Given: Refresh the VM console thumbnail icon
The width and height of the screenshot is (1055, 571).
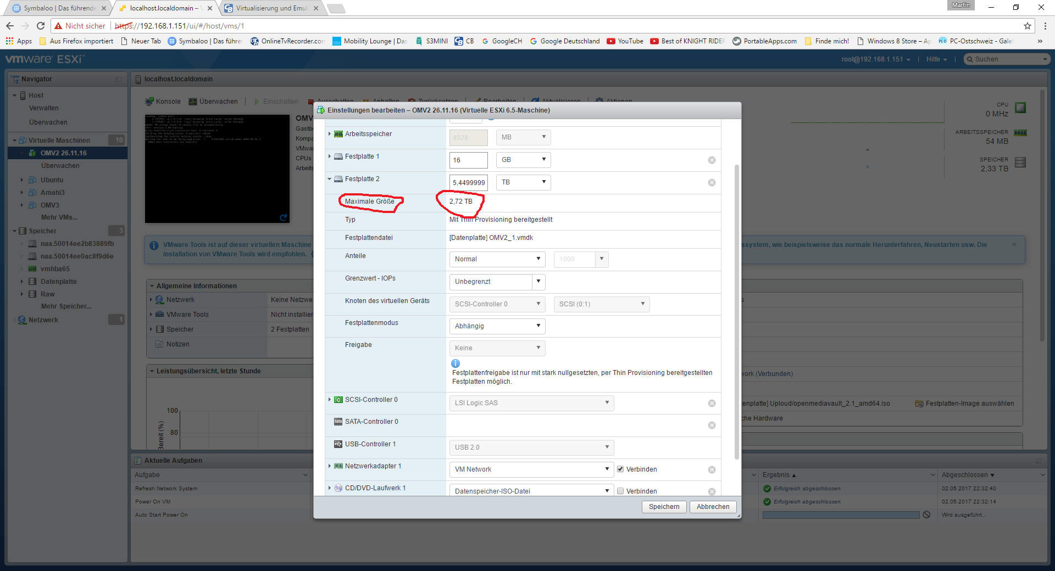Looking at the screenshot, I should pyautogui.click(x=284, y=217).
